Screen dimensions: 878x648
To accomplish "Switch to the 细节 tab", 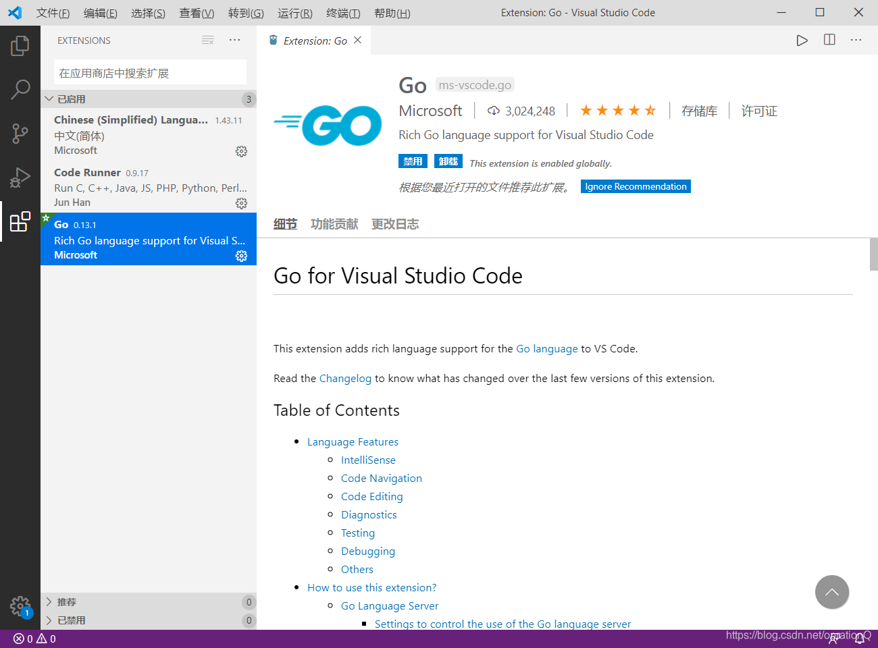I will pyautogui.click(x=285, y=224).
